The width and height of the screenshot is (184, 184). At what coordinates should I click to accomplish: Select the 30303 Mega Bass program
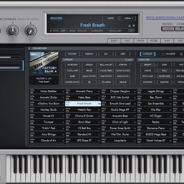154,135
